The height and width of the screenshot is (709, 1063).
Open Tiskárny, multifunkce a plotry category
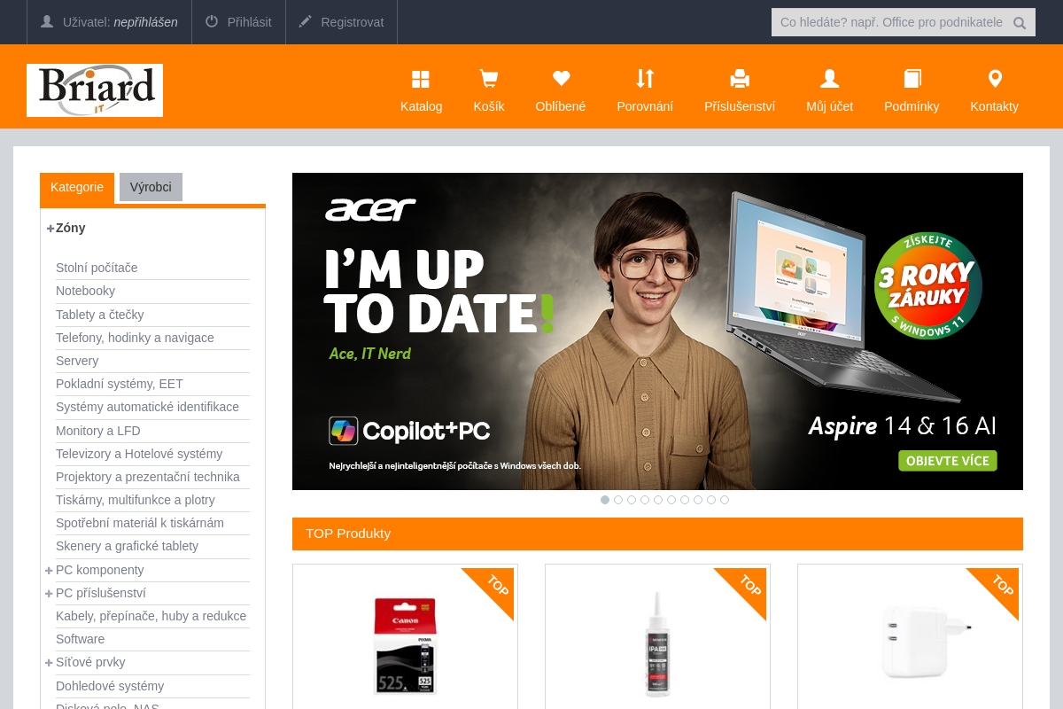click(x=136, y=500)
